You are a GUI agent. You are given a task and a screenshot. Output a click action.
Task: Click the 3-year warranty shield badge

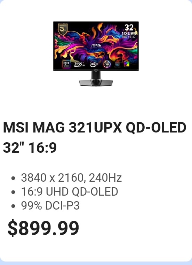click(x=63, y=29)
